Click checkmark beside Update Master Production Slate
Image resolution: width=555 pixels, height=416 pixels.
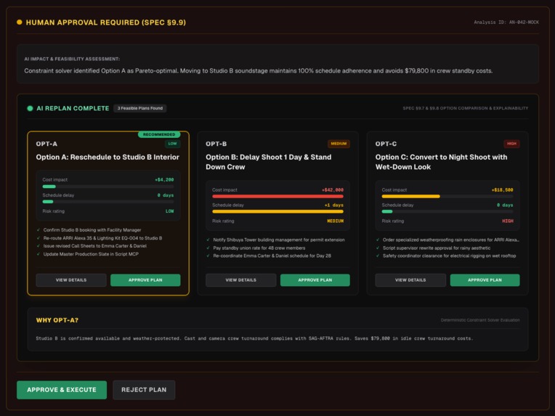tap(39, 254)
